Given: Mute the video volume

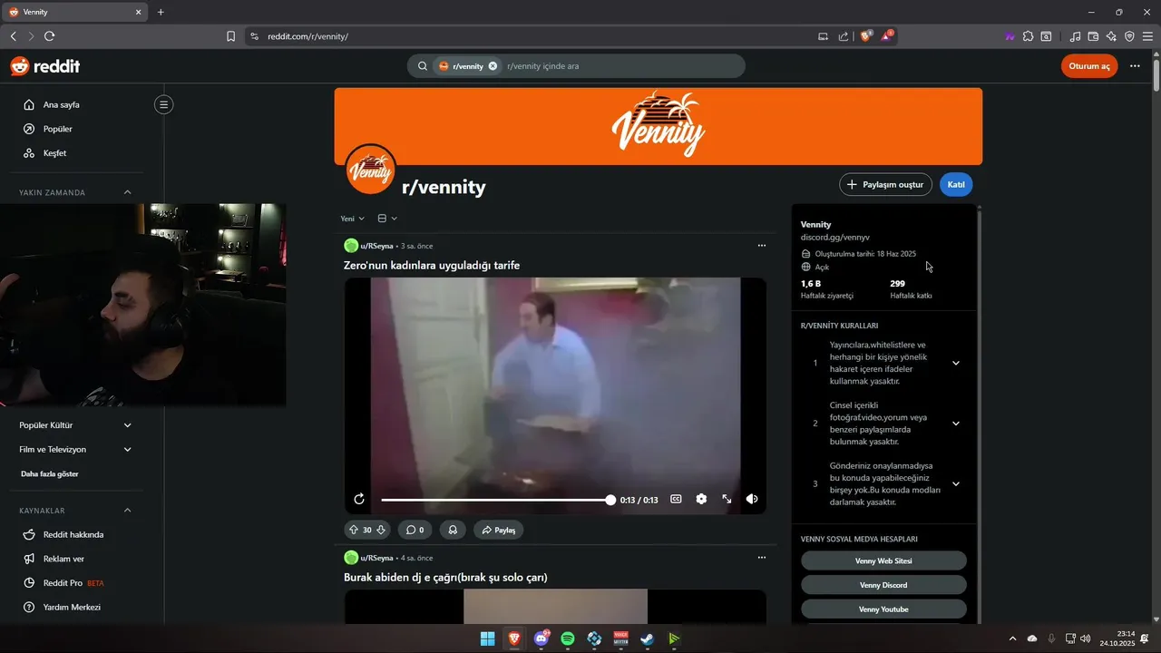Looking at the screenshot, I should [x=752, y=499].
